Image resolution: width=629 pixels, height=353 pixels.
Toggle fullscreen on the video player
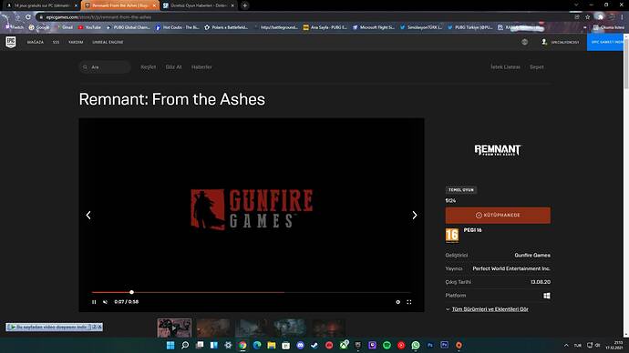coord(409,302)
